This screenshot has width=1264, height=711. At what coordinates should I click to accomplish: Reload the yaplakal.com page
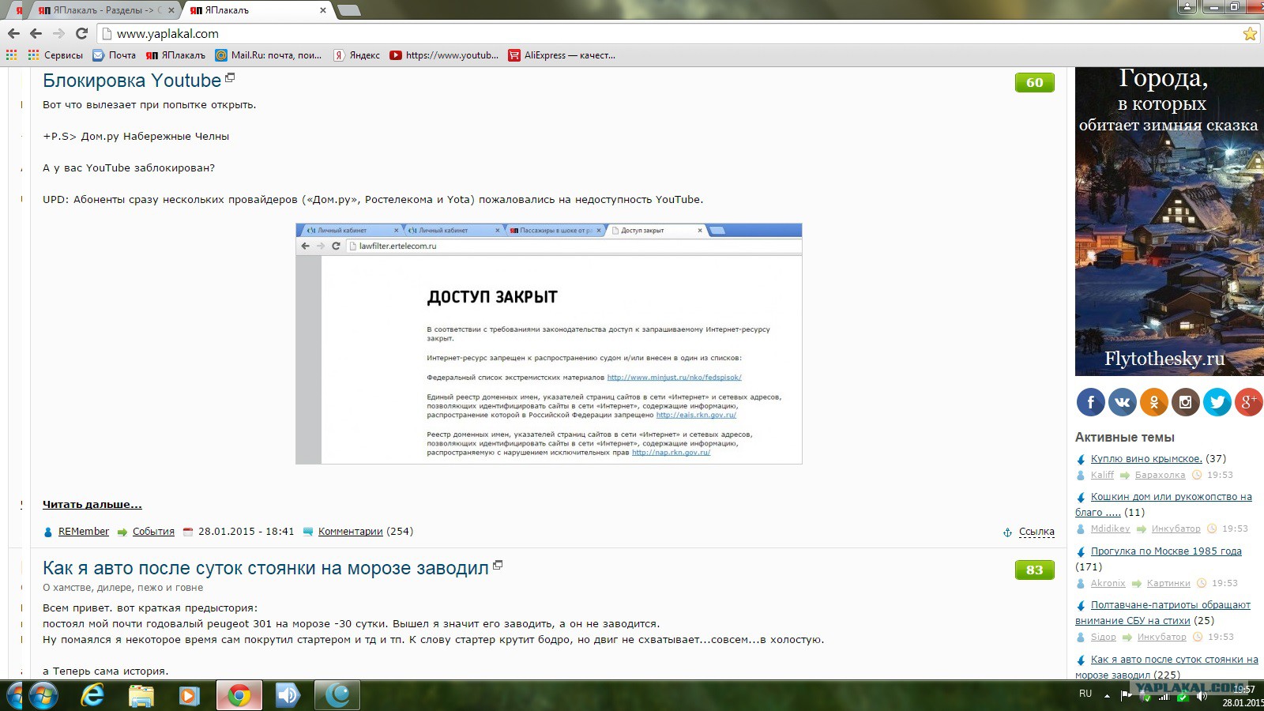point(81,34)
